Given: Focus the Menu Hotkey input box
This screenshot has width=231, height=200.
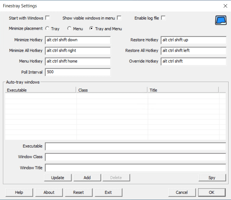Looking at the screenshot, I should [x=78, y=61].
